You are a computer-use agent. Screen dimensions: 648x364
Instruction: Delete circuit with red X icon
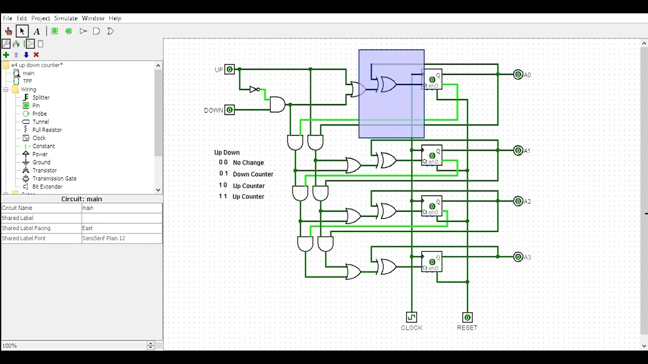pos(36,55)
